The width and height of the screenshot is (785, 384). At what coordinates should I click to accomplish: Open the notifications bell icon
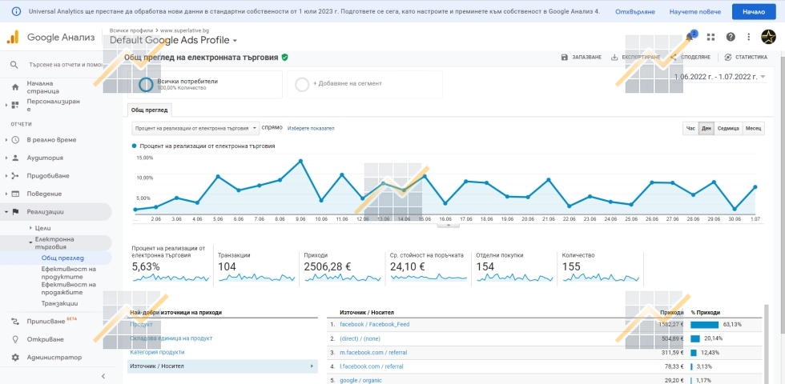pos(690,37)
